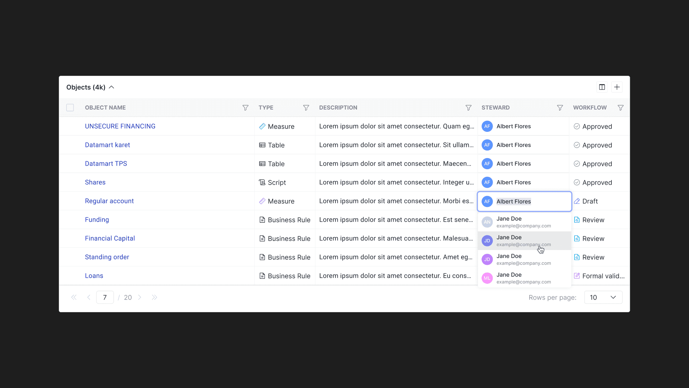Click Review icon in Financial Capital row
Viewport: 689px width, 388px height.
pos(577,239)
